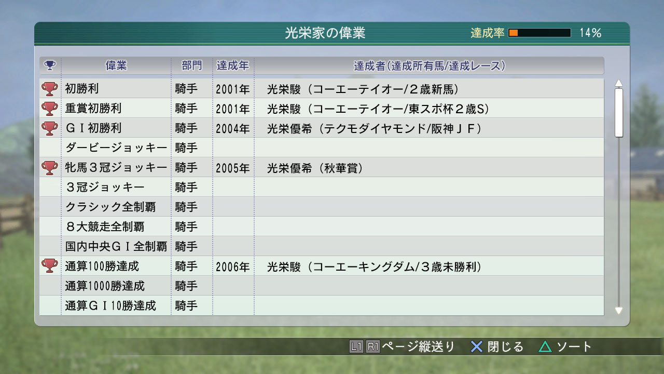
Task: Click the 2004年 year cell
Action: 233,128
